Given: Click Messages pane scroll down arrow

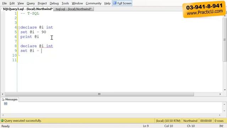Looking at the screenshot, I should pos(225,111).
